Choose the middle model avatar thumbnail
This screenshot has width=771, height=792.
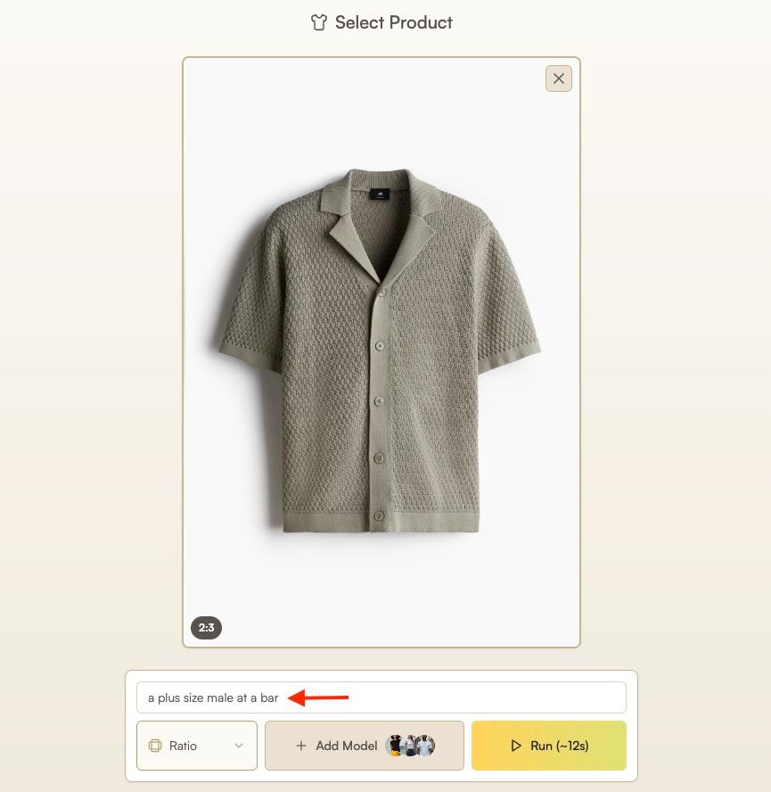(411, 746)
